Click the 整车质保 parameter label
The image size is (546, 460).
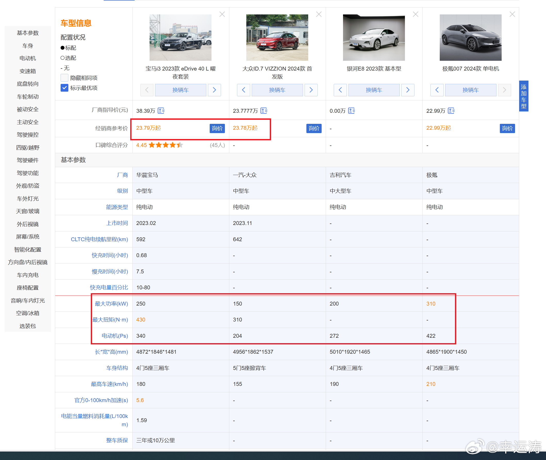point(117,440)
